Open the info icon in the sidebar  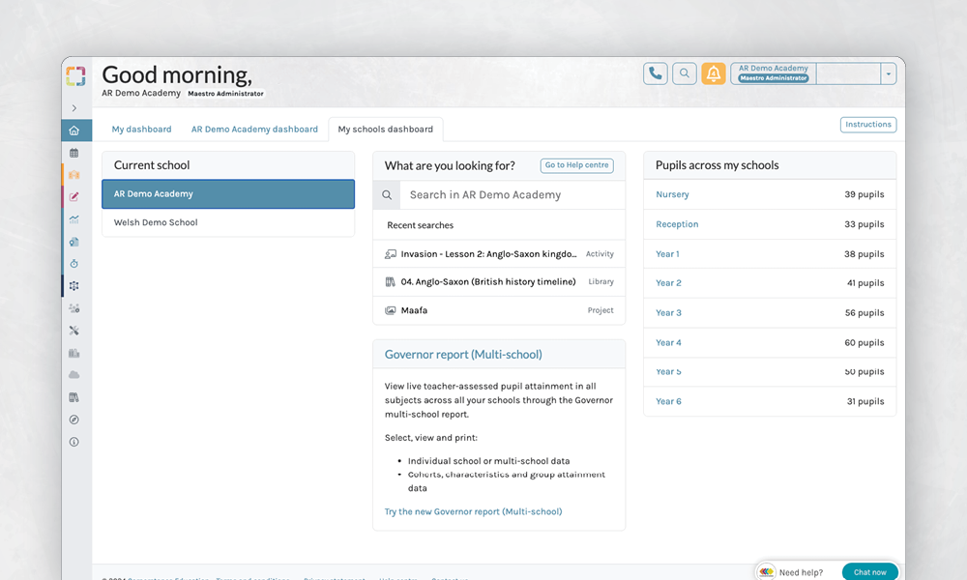click(74, 442)
